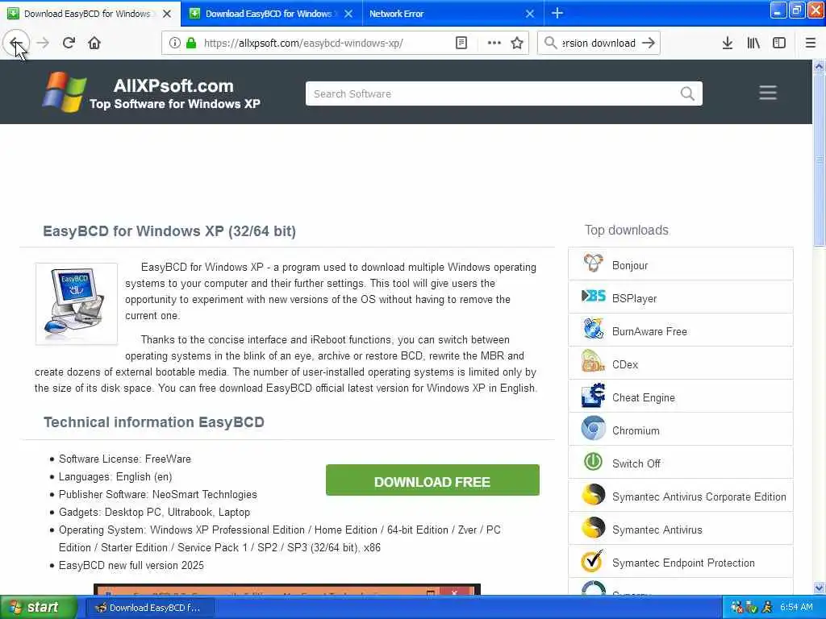Open the Bonjour download link
826x619 pixels.
pos(630,265)
